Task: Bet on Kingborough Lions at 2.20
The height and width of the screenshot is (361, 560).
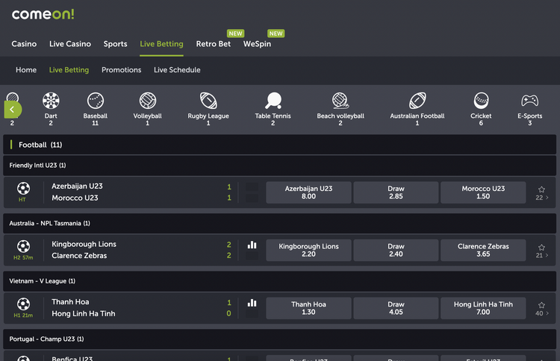Action: 308,250
